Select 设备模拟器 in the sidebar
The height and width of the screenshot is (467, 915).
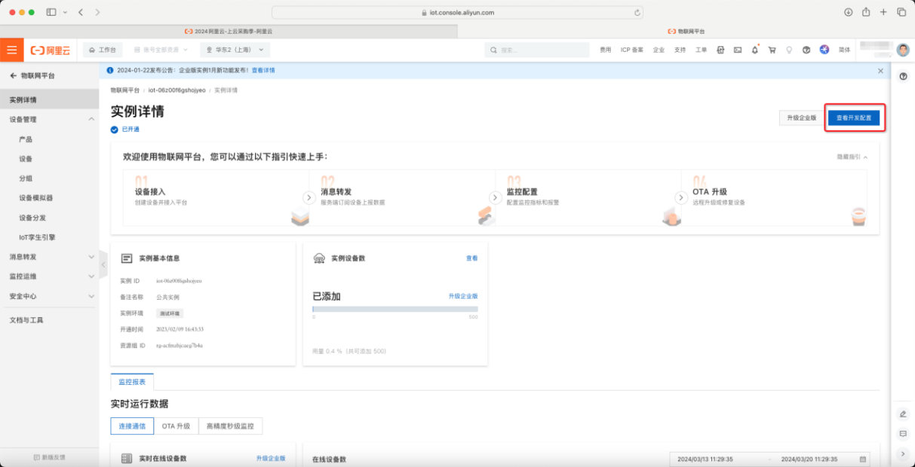pyautogui.click(x=36, y=197)
